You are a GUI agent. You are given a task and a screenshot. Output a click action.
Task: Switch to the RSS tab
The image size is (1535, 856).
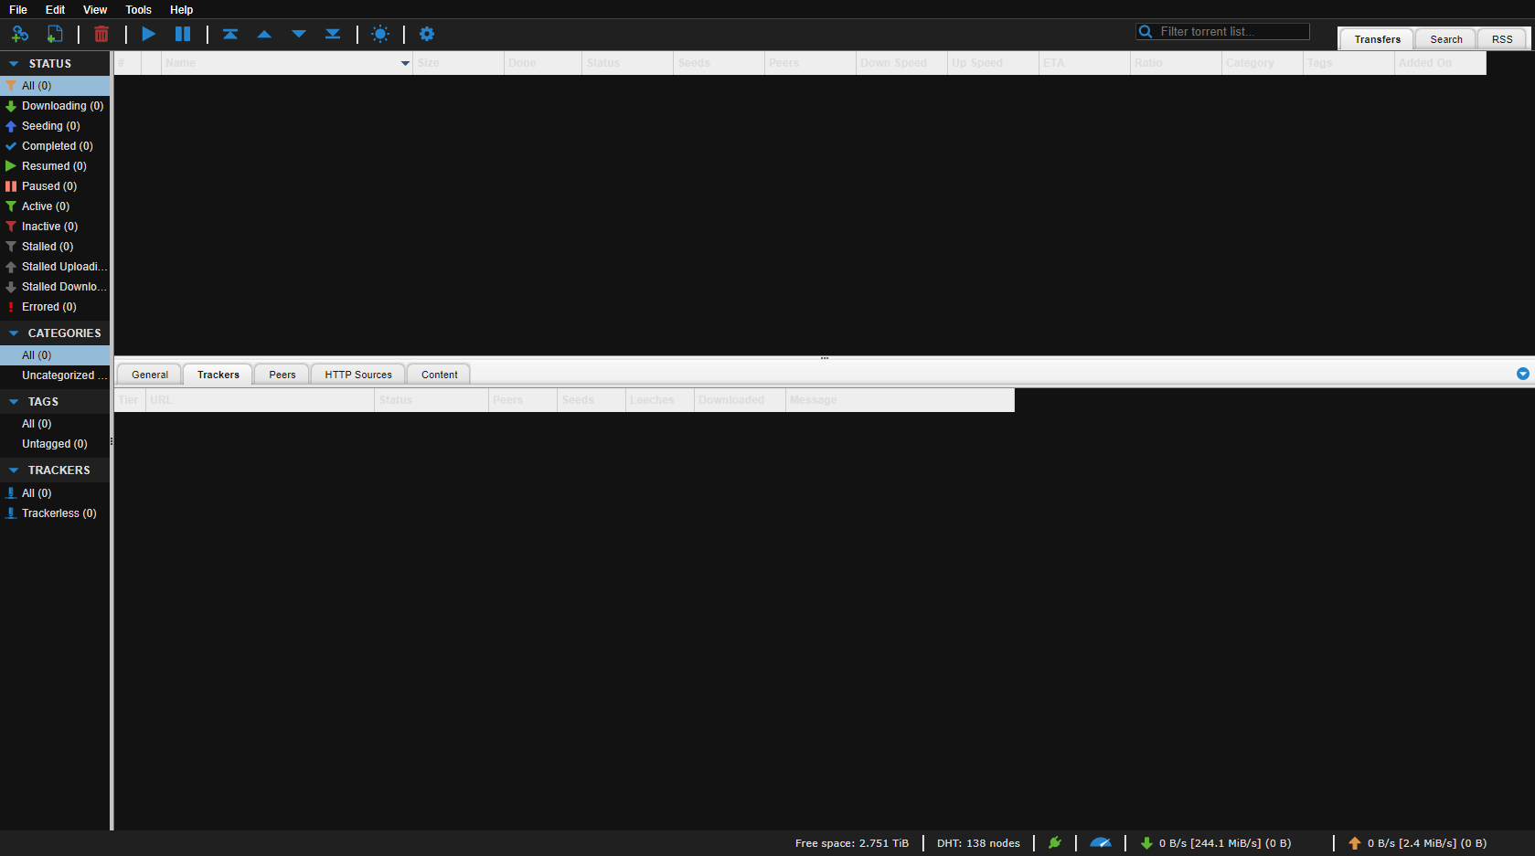tap(1502, 39)
